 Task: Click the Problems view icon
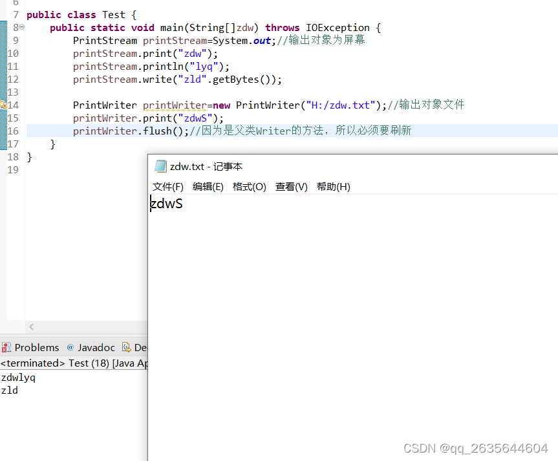6,347
